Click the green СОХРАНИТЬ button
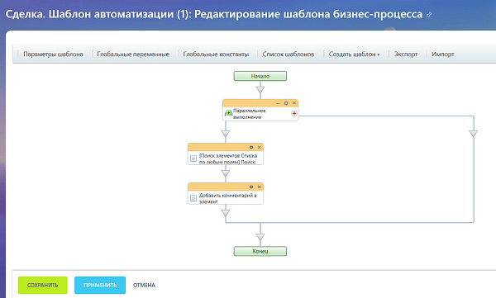The height and width of the screenshot is (298, 496). pyautogui.click(x=43, y=285)
